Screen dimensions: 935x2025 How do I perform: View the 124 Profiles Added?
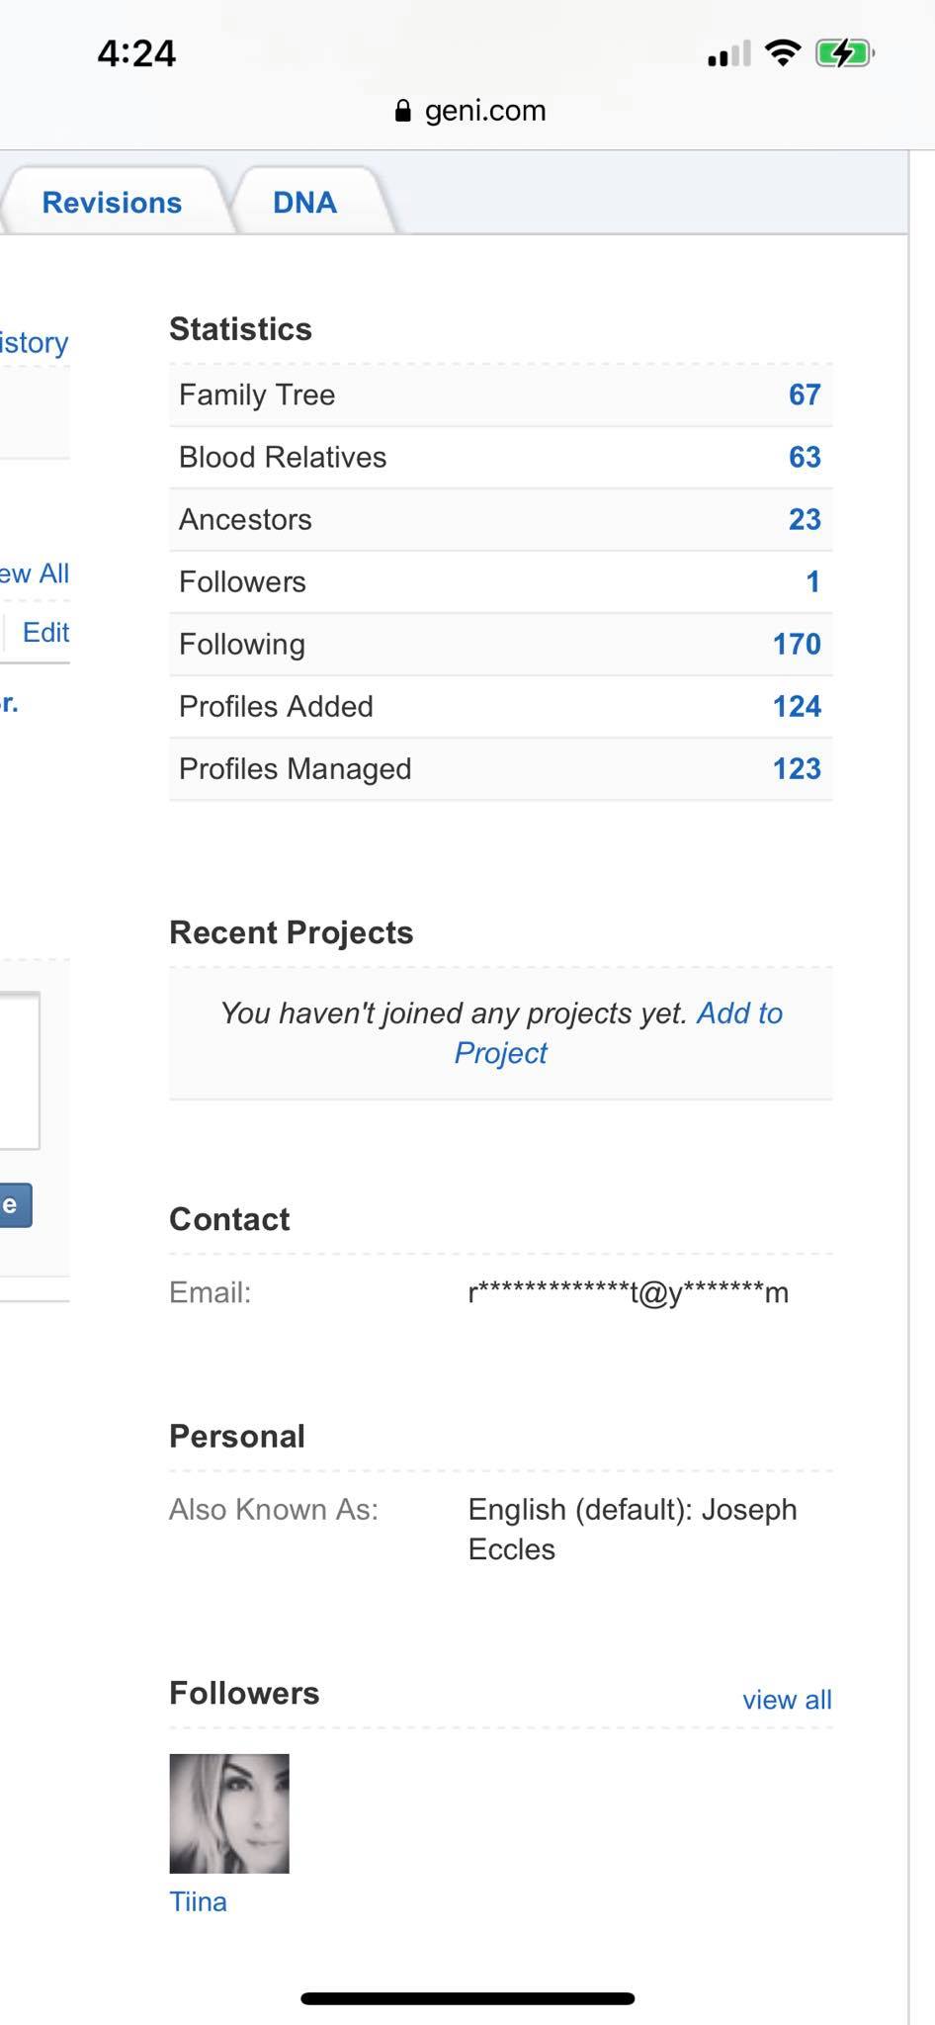(796, 707)
